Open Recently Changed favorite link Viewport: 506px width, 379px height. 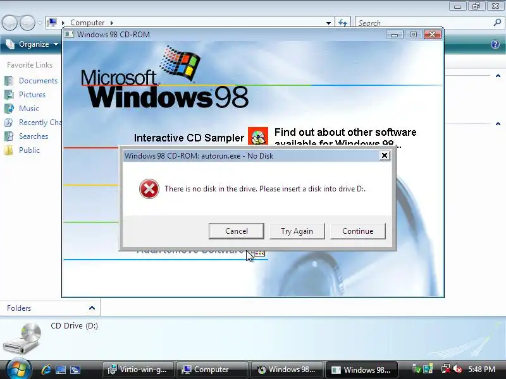40,123
